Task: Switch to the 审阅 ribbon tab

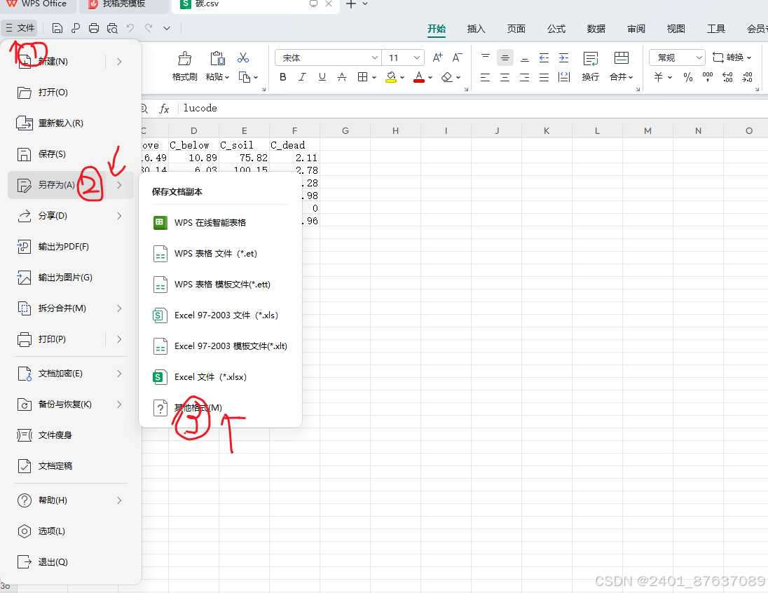Action: (x=636, y=29)
